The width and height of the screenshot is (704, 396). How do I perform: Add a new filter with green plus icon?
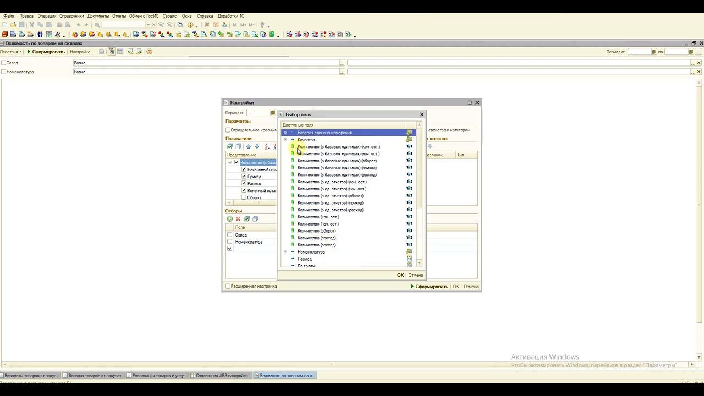pos(230,219)
